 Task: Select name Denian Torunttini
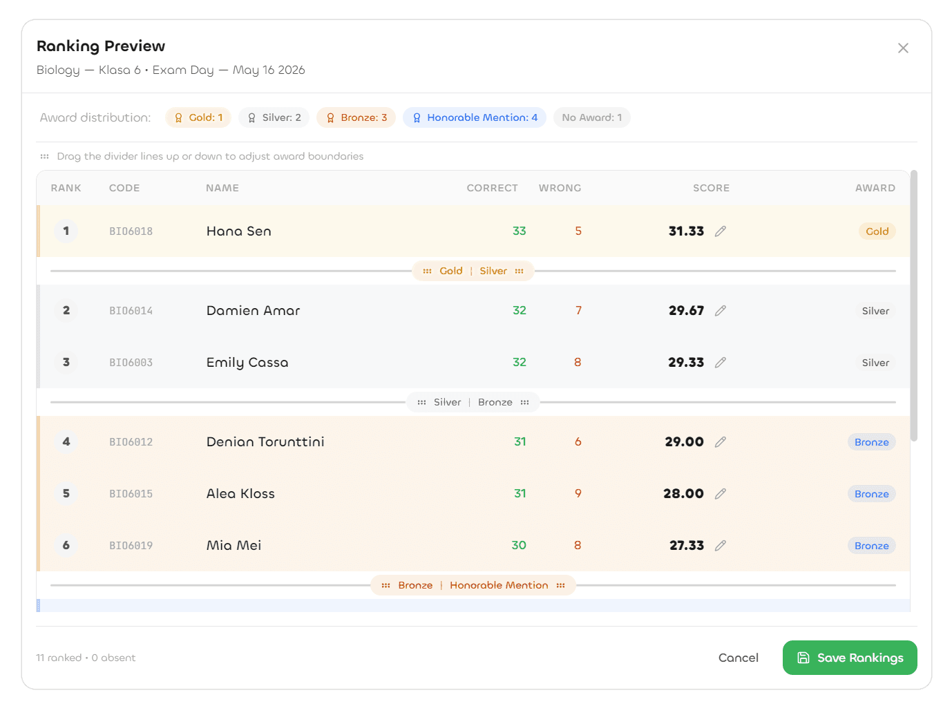265,442
